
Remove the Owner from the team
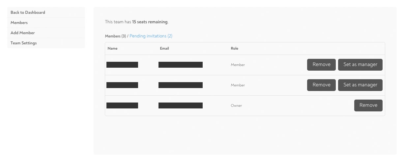pos(368,105)
